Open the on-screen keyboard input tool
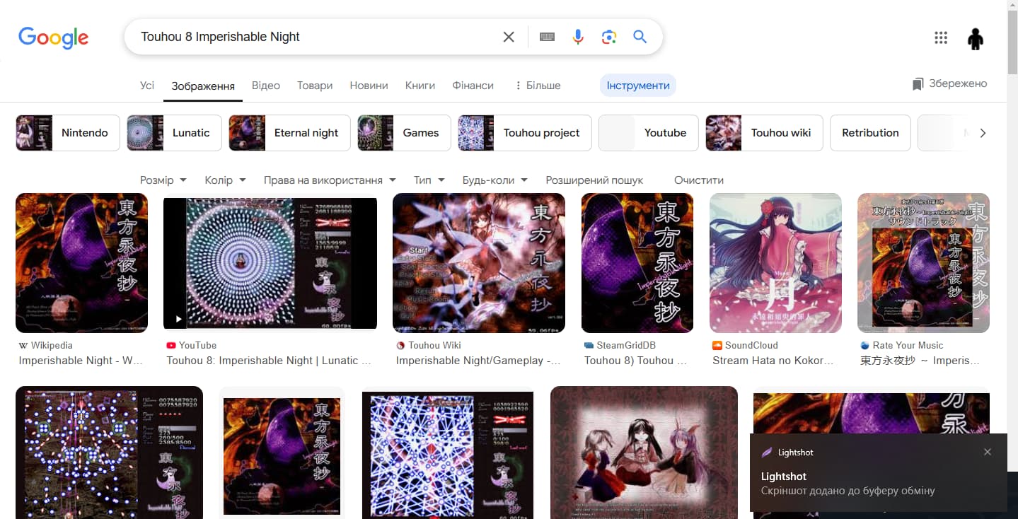The image size is (1018, 519). pyautogui.click(x=547, y=37)
